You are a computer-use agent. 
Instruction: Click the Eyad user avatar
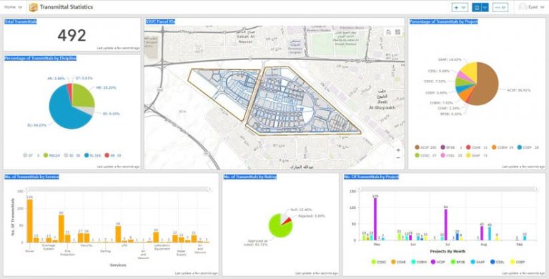click(523, 7)
